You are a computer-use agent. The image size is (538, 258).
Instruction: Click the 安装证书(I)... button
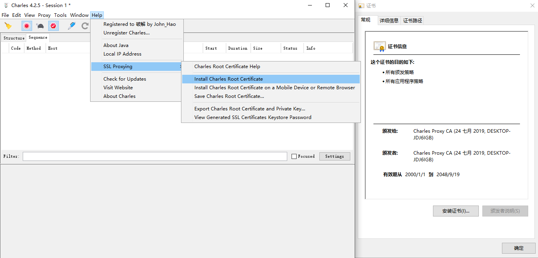pos(456,211)
